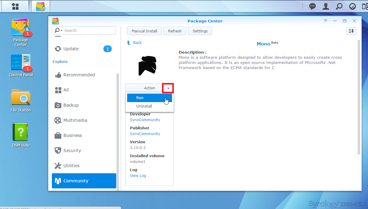Select Run from the Action menu

coord(149,98)
